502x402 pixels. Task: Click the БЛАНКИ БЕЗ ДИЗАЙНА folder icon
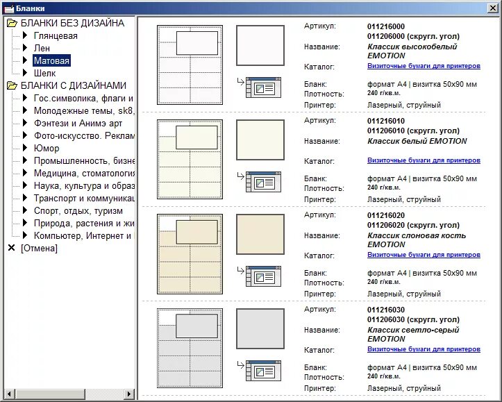tap(12, 23)
